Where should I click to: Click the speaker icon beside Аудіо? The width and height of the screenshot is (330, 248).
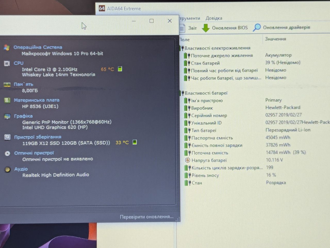point(8,169)
